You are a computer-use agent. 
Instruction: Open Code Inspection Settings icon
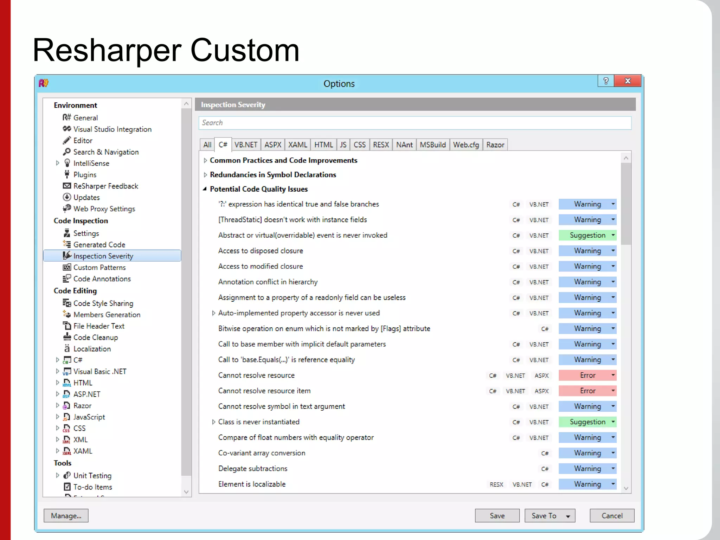67,233
